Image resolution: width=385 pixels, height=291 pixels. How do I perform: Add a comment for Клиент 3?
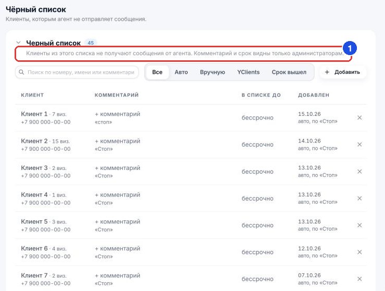tap(118, 168)
